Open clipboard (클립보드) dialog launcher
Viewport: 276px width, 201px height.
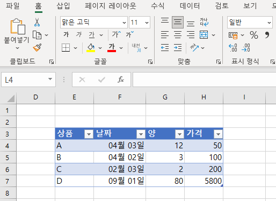point(52,62)
